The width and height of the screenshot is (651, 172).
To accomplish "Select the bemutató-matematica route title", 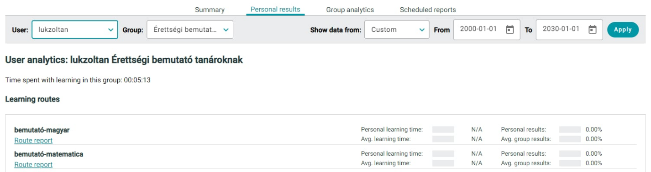I will (49, 154).
